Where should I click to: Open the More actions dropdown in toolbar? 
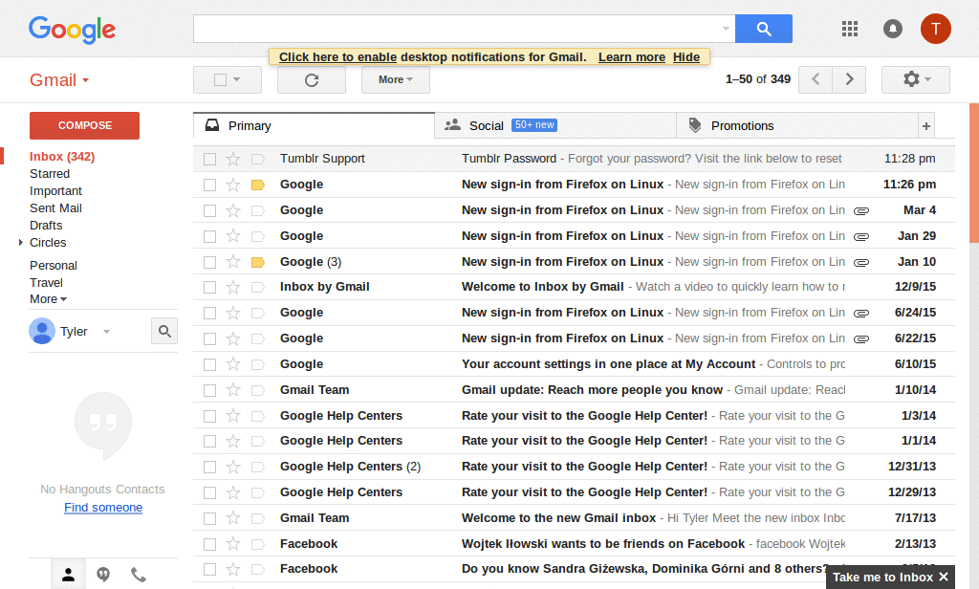coord(395,80)
